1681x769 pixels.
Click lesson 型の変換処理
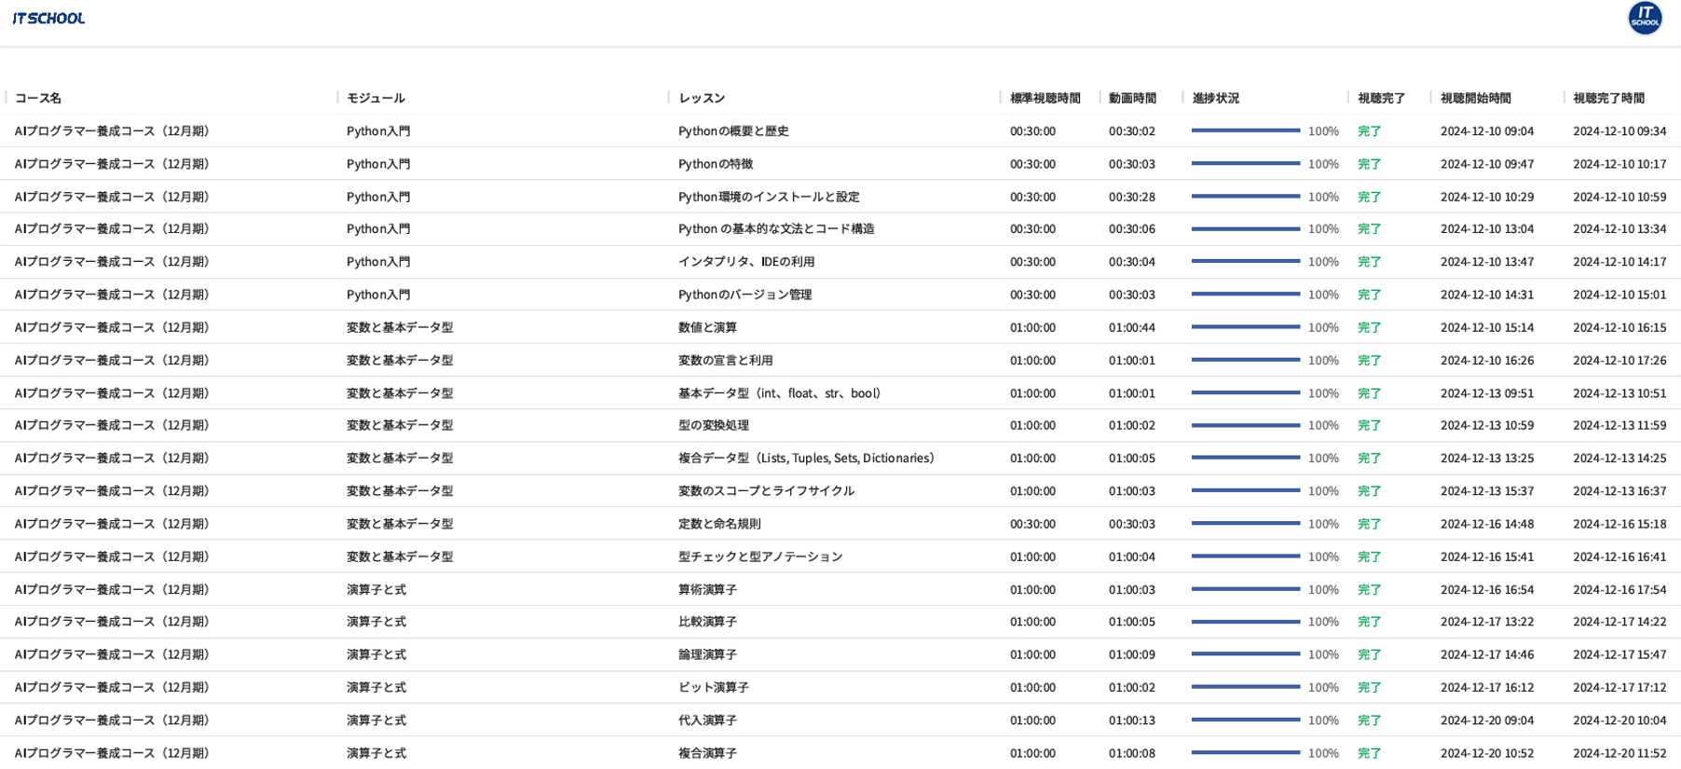(x=714, y=425)
